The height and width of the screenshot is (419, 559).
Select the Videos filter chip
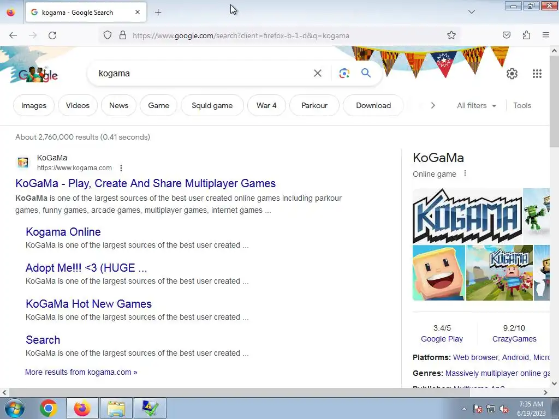click(x=78, y=105)
